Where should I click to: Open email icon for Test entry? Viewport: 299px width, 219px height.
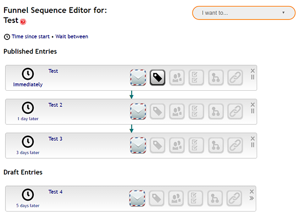[138, 77]
